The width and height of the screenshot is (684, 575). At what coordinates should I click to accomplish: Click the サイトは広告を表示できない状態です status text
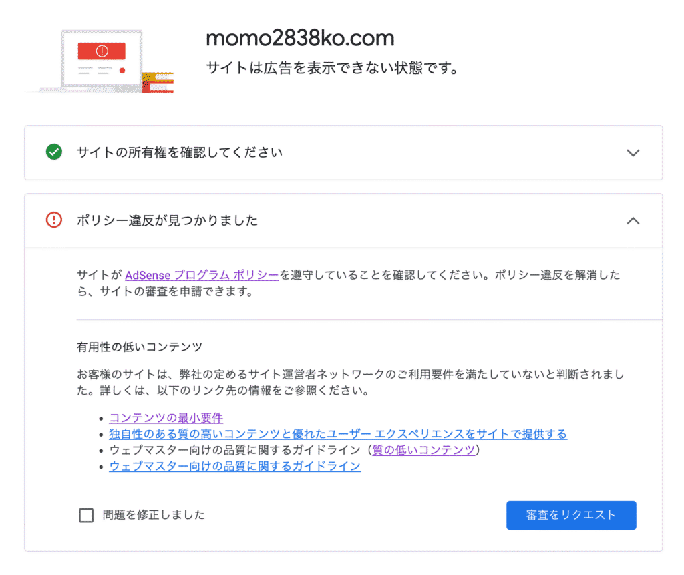pyautogui.click(x=331, y=68)
